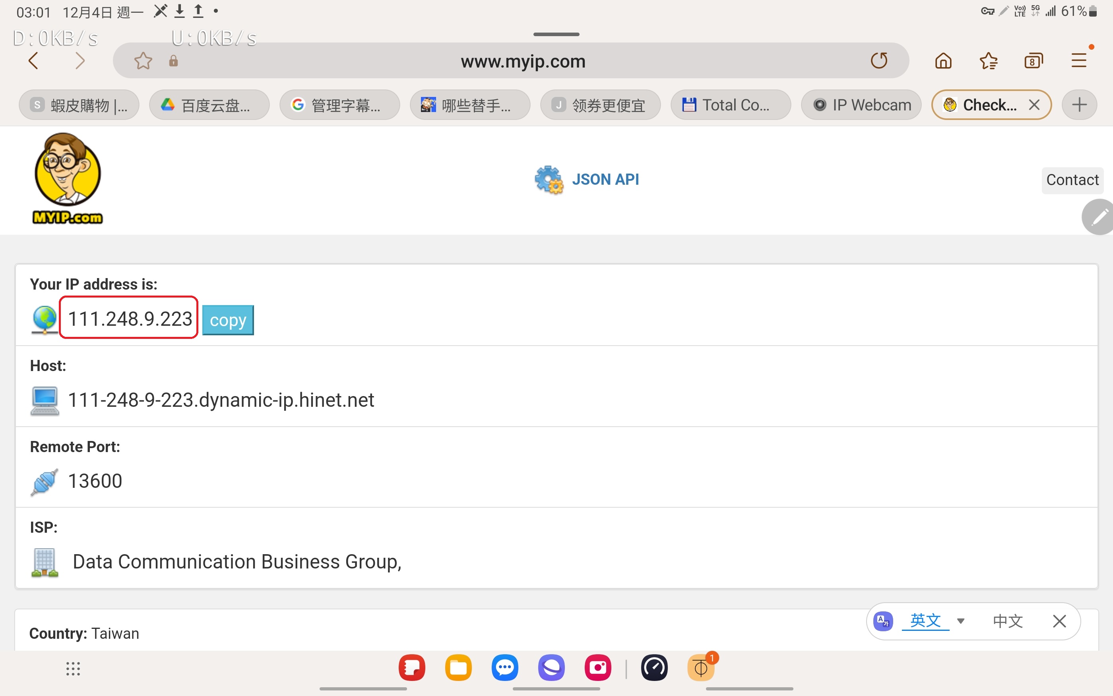The width and height of the screenshot is (1113, 696).
Task: Open the JSON API link
Action: [605, 179]
